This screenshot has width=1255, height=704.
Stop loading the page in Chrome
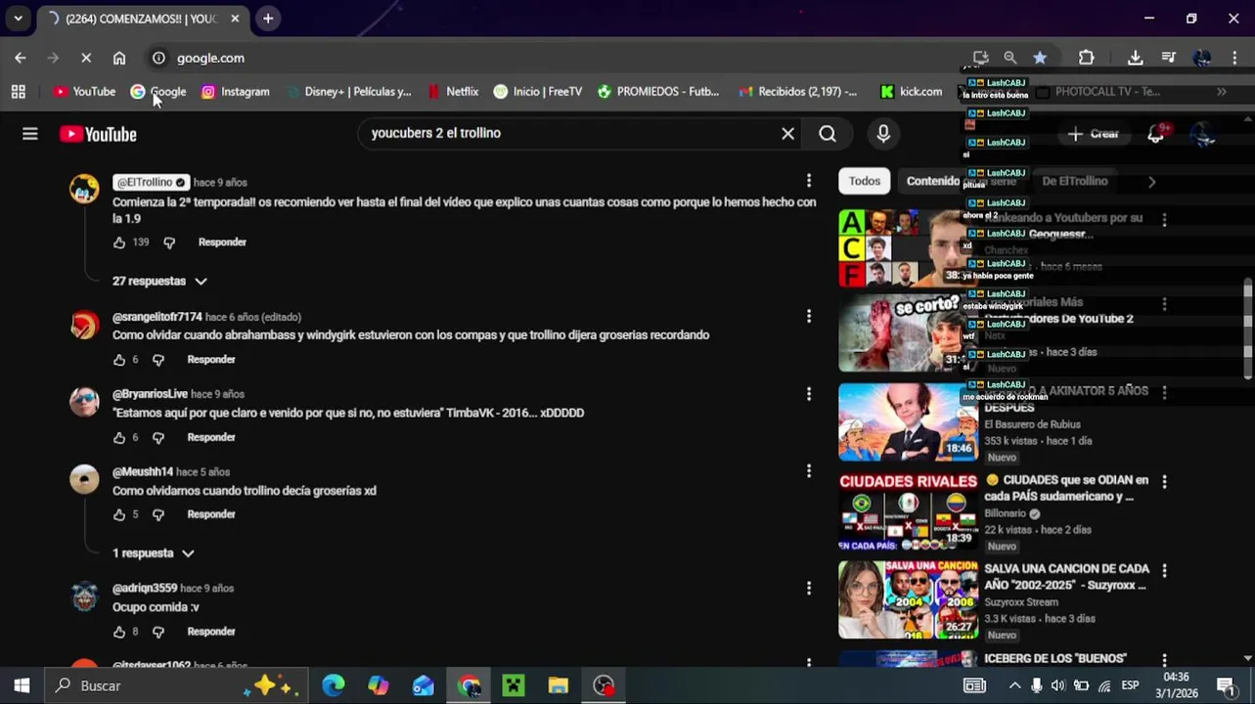coord(85,58)
